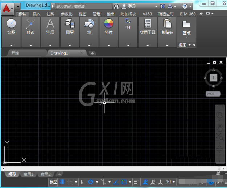Click the horizontal scrollbar left arrow
This screenshot has width=227, height=188.
[4, 168]
